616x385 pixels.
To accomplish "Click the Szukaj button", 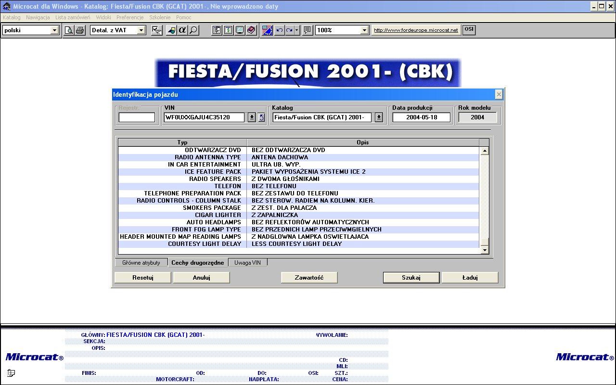I will tap(411, 278).
